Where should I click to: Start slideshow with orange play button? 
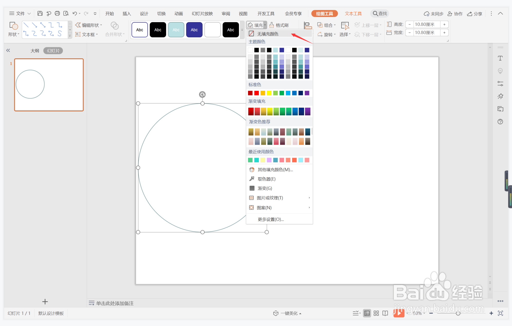point(399,313)
